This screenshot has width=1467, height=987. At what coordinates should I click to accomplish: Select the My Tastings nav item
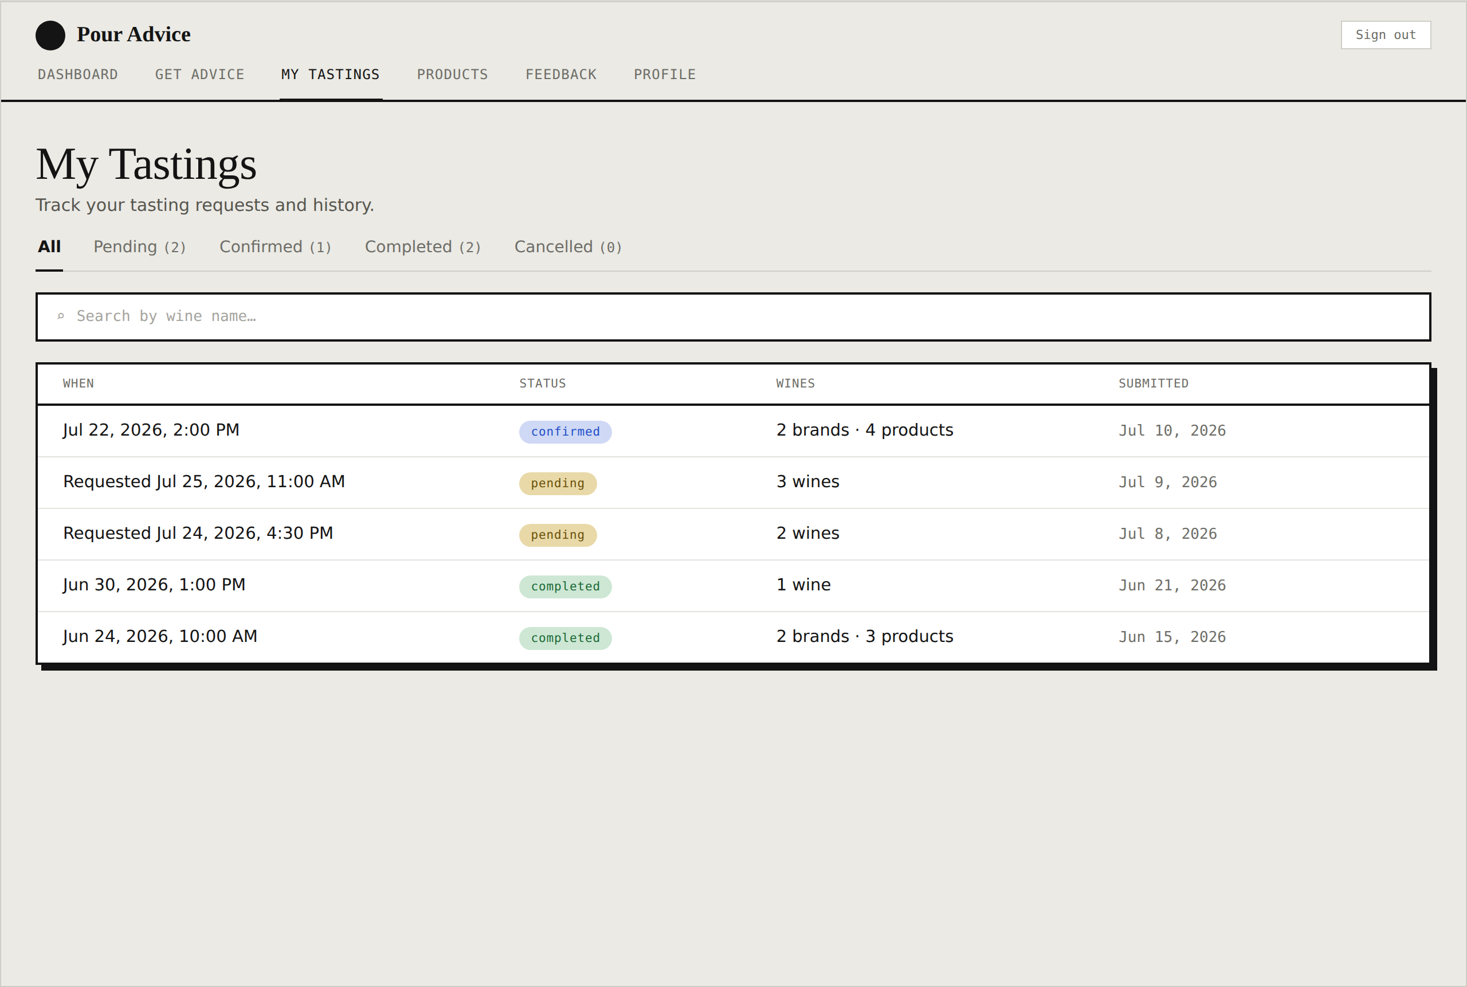331,75
